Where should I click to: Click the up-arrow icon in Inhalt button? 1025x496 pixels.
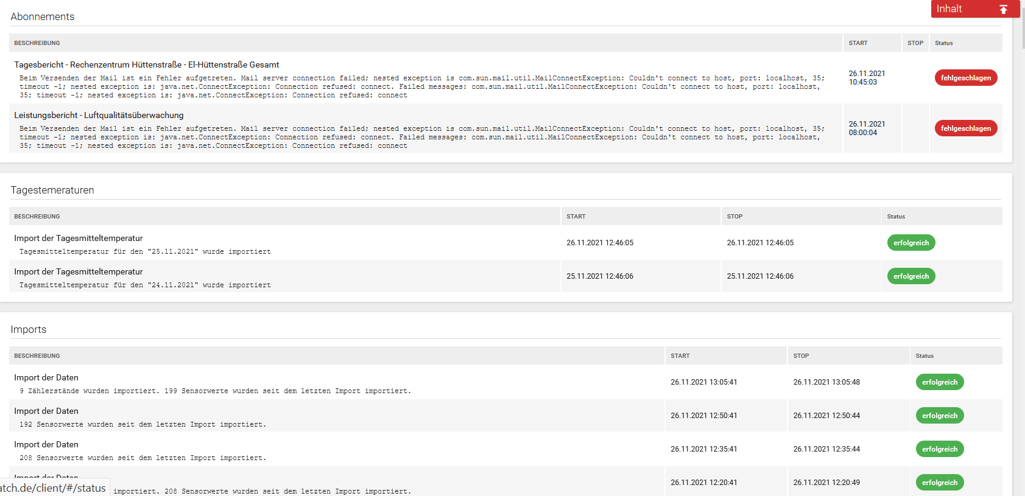1003,9
